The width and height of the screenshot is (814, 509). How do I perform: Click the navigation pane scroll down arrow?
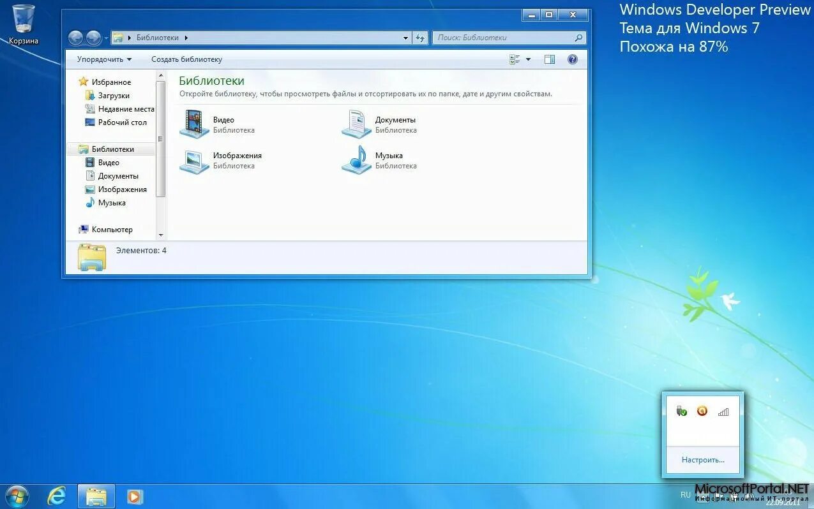click(160, 235)
